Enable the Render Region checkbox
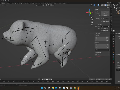Viewport: 120px width, 90px height. (102, 22)
